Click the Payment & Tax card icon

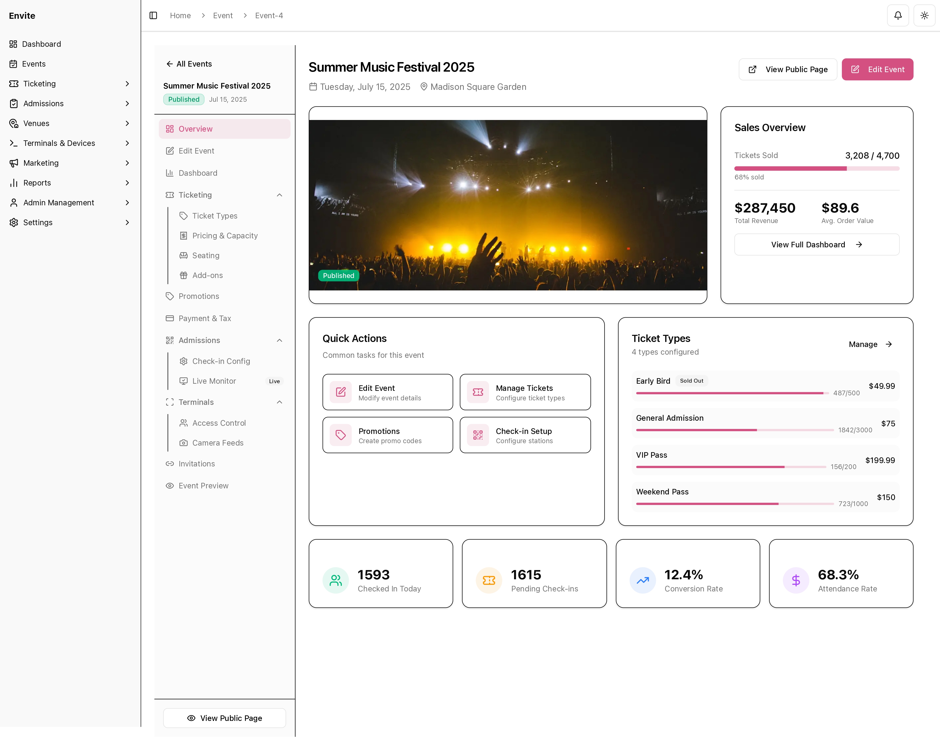(x=170, y=318)
